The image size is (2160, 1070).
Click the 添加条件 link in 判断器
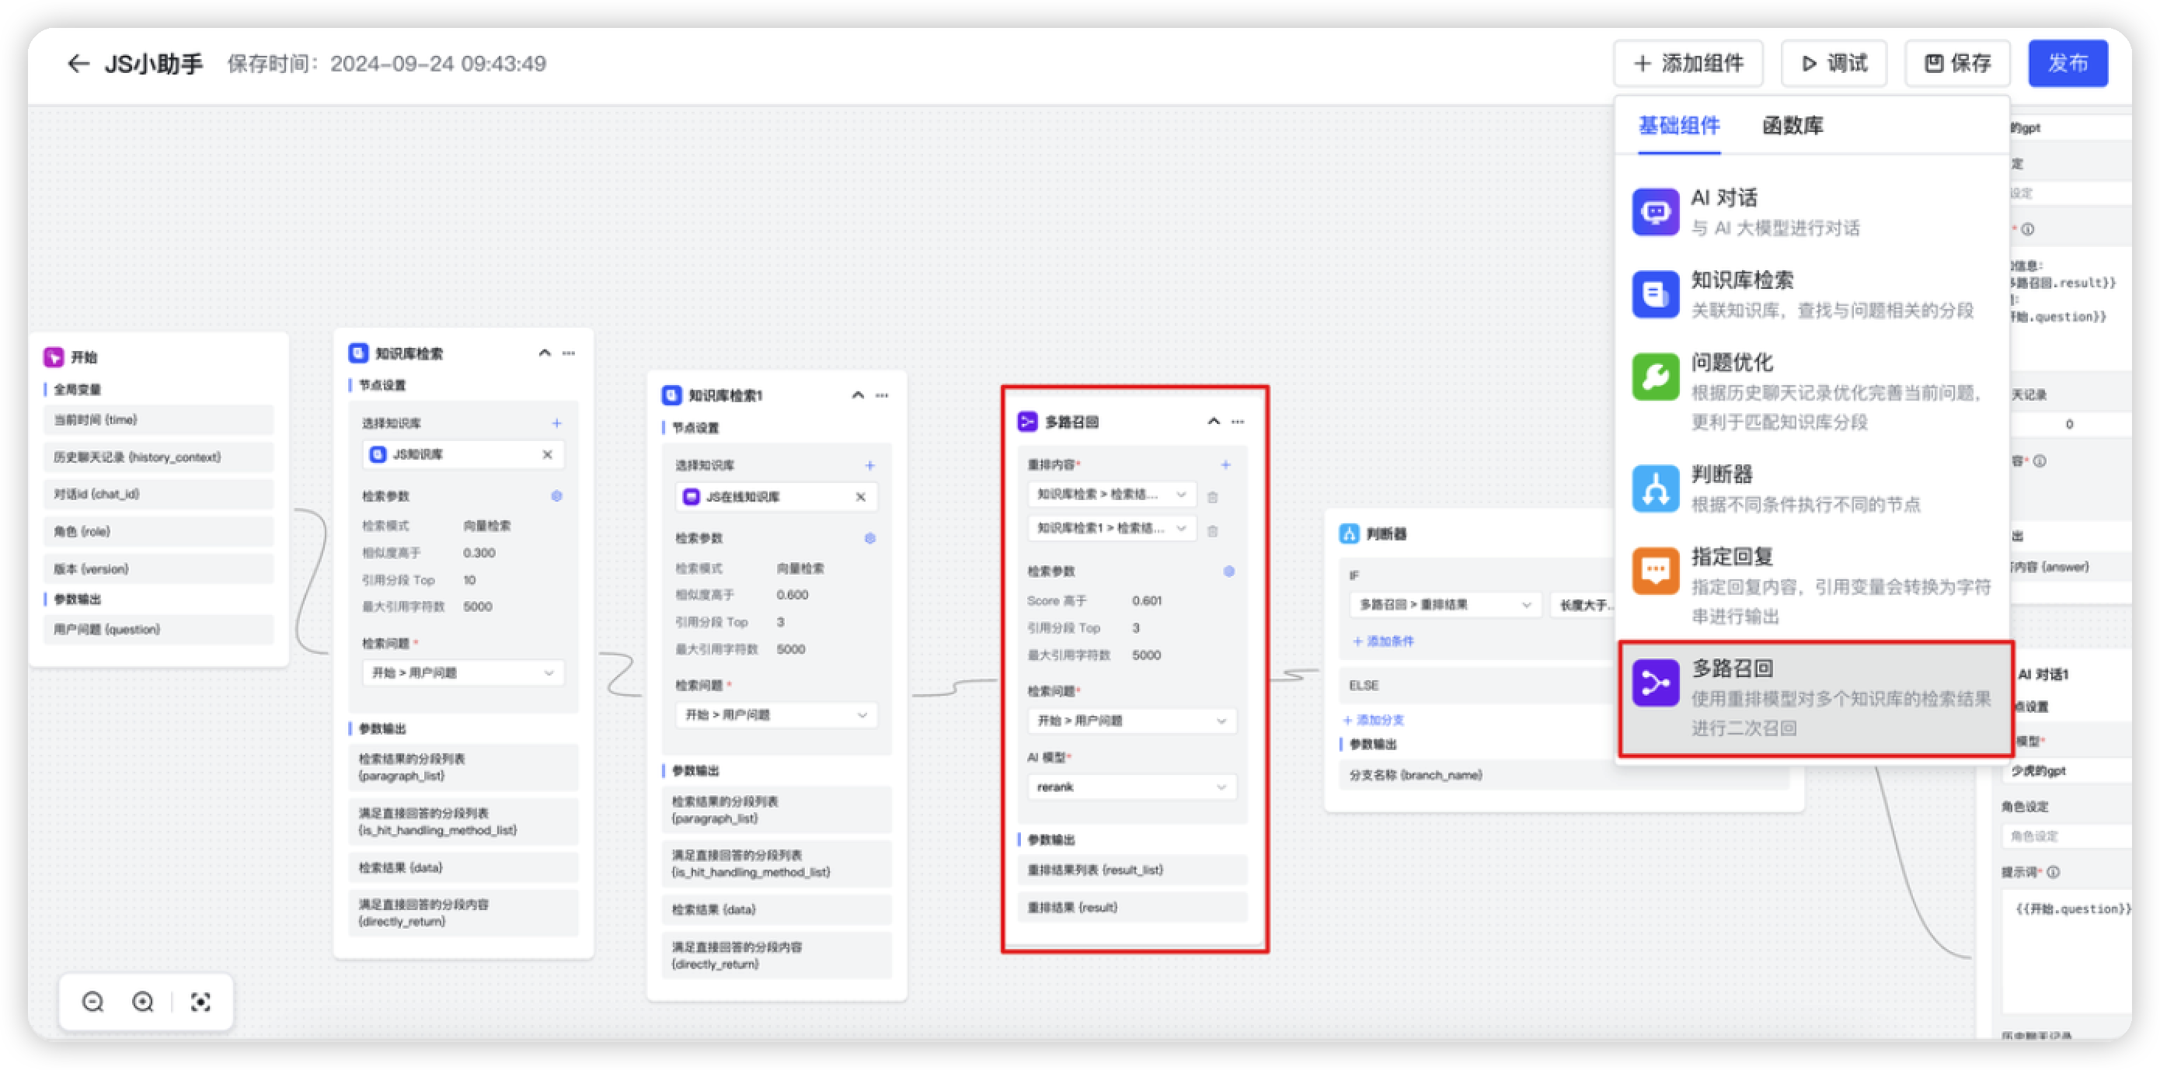pos(1383,641)
